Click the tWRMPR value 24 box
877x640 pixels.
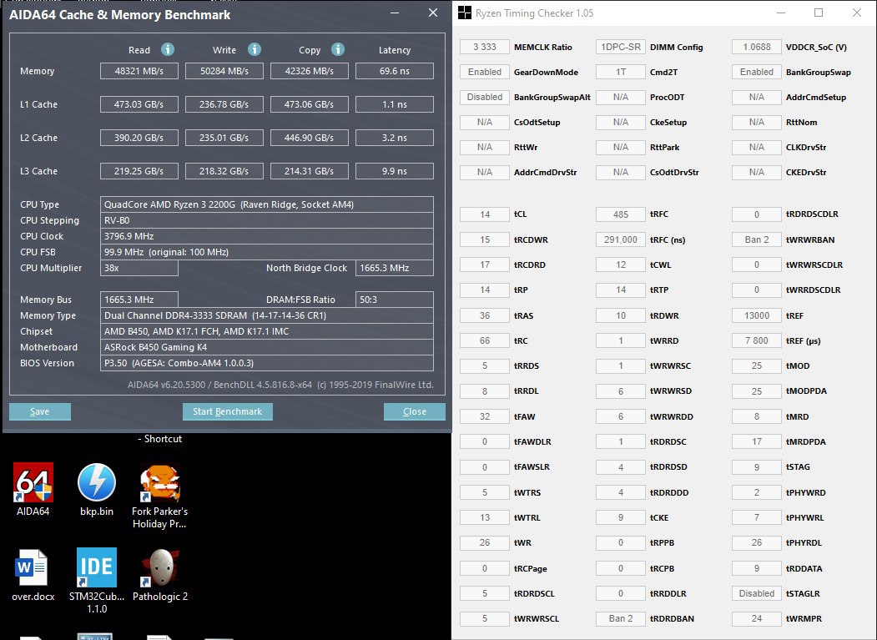point(756,618)
